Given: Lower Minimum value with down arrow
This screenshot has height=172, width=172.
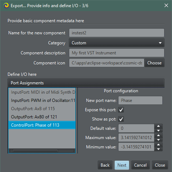Looking at the screenshot, I should click(x=158, y=149).
